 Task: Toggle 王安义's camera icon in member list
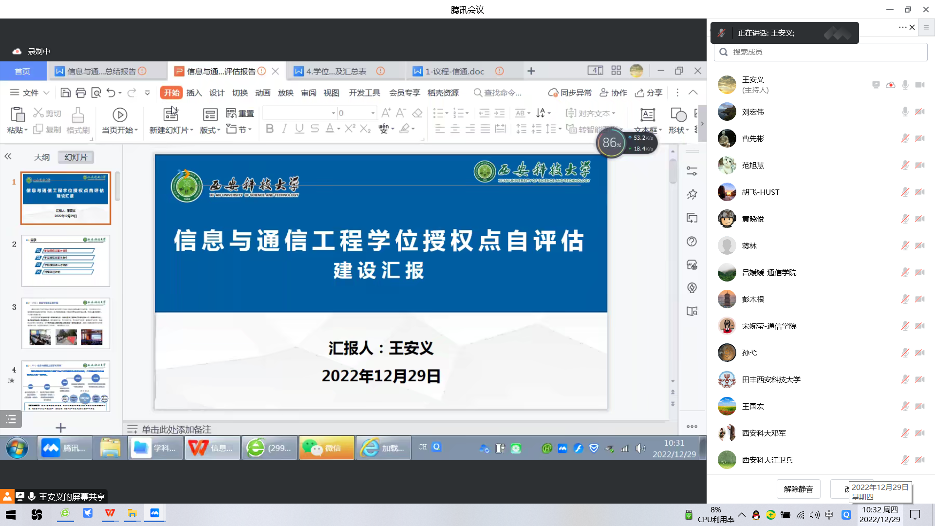coord(919,85)
